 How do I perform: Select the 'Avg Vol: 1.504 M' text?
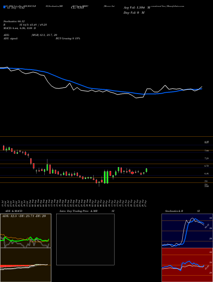137,8
